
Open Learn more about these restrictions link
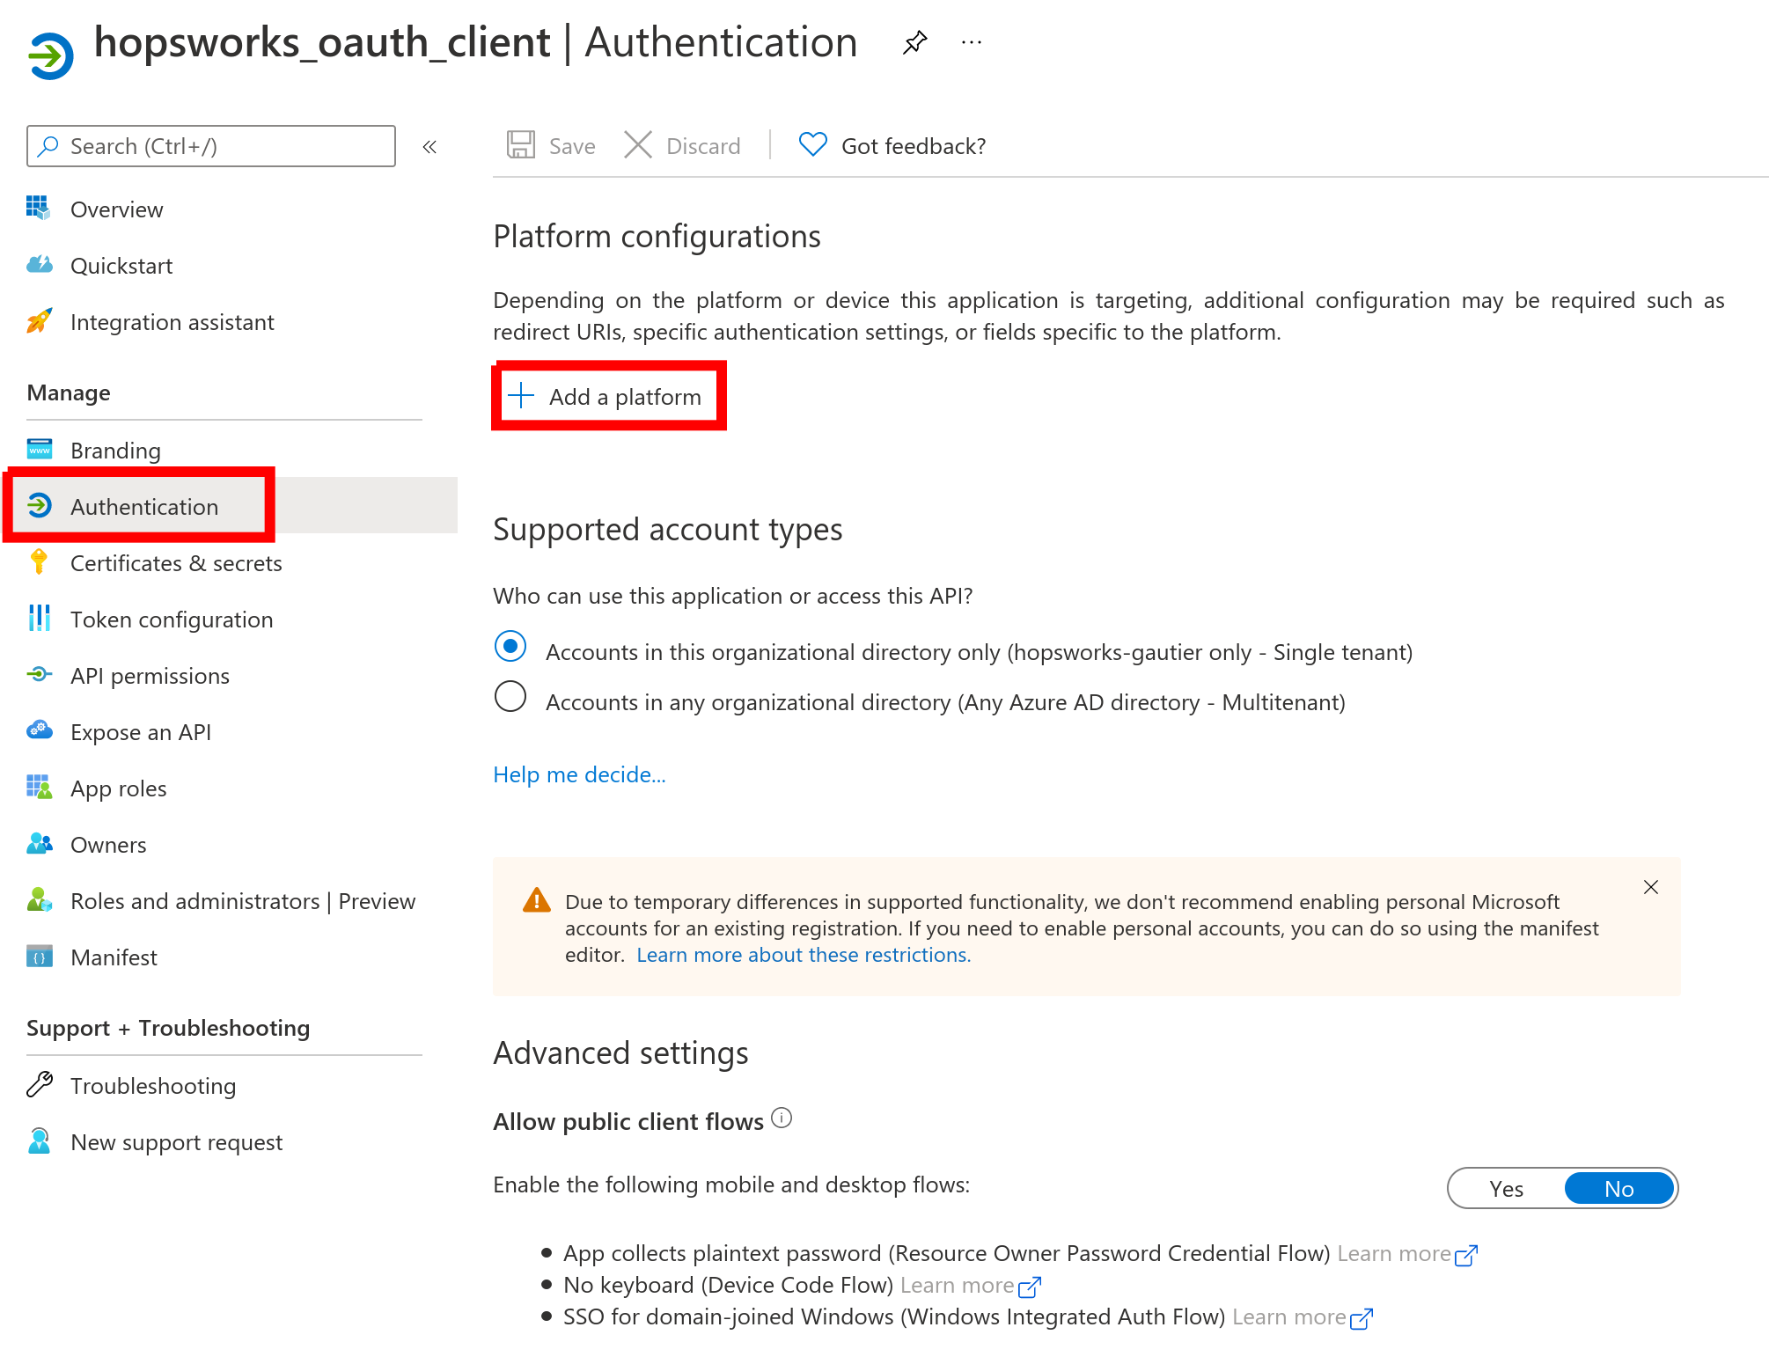click(804, 955)
